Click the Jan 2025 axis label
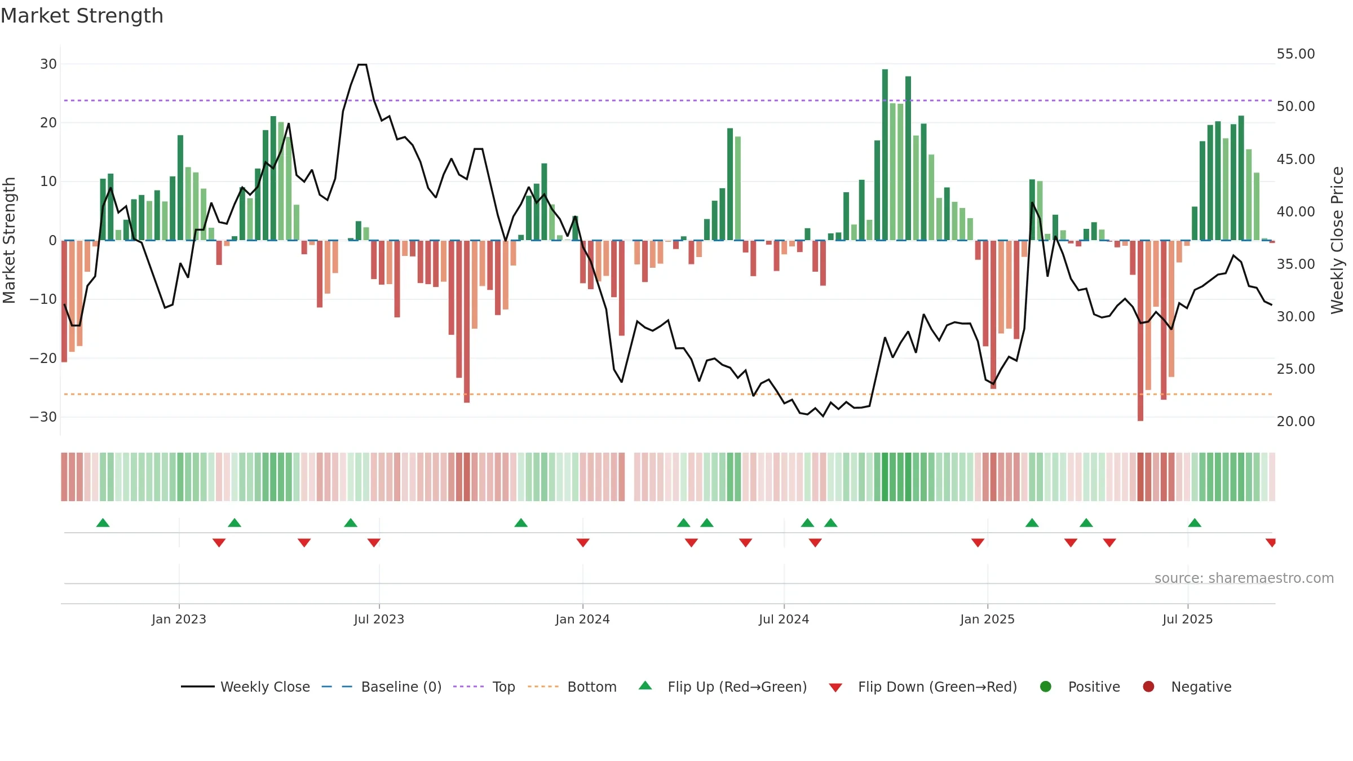This screenshot has width=1353, height=761. pyautogui.click(x=987, y=619)
